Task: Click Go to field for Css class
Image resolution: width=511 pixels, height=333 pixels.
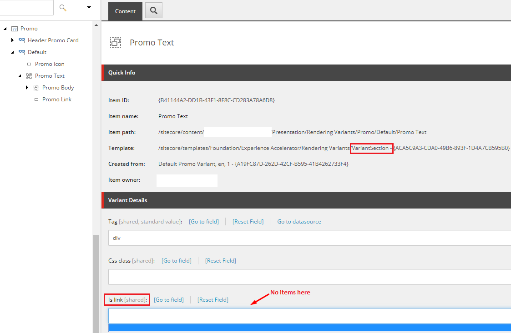Action: pos(177,260)
